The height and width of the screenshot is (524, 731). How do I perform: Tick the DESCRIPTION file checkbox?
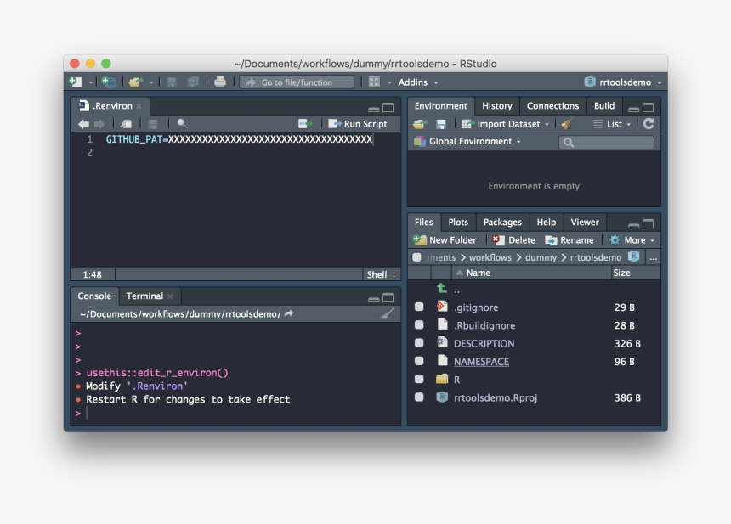point(419,344)
